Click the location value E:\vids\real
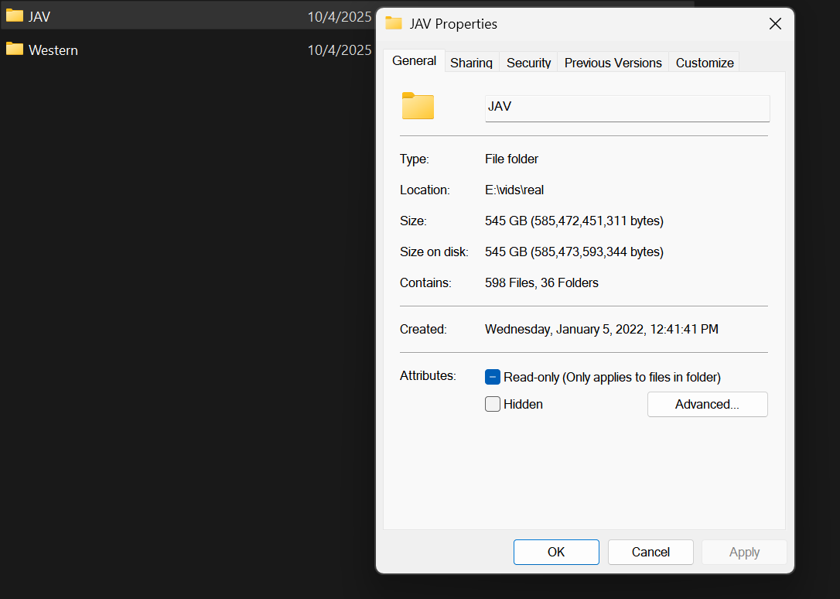 click(514, 190)
